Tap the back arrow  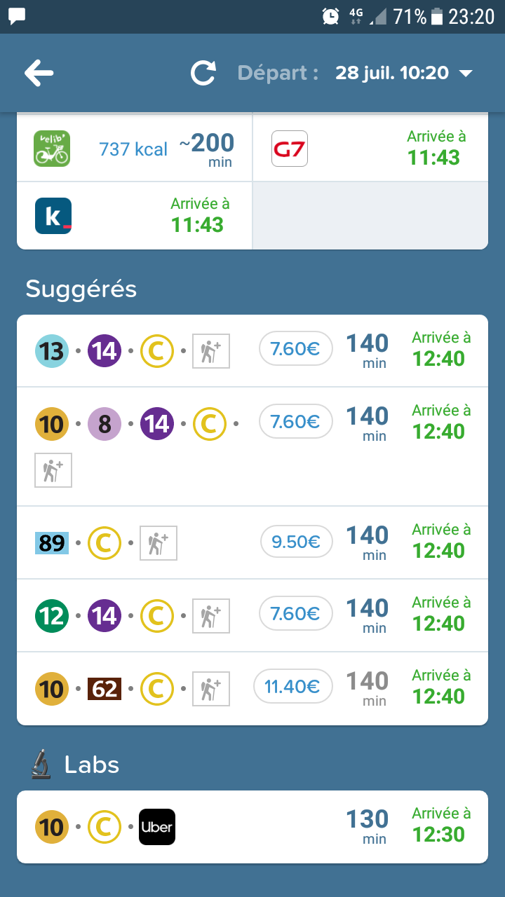(39, 73)
